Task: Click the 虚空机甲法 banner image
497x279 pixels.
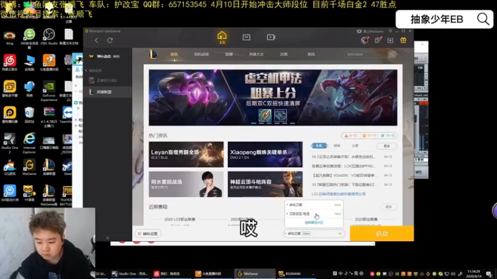Action: (x=273, y=97)
